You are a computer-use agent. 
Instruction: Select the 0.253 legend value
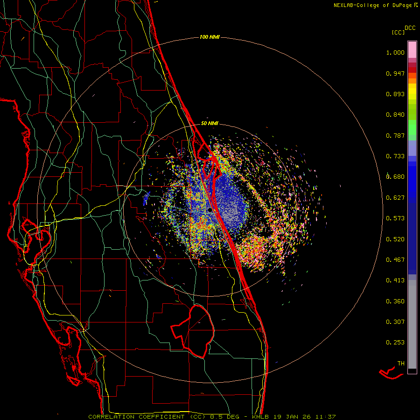(x=395, y=343)
